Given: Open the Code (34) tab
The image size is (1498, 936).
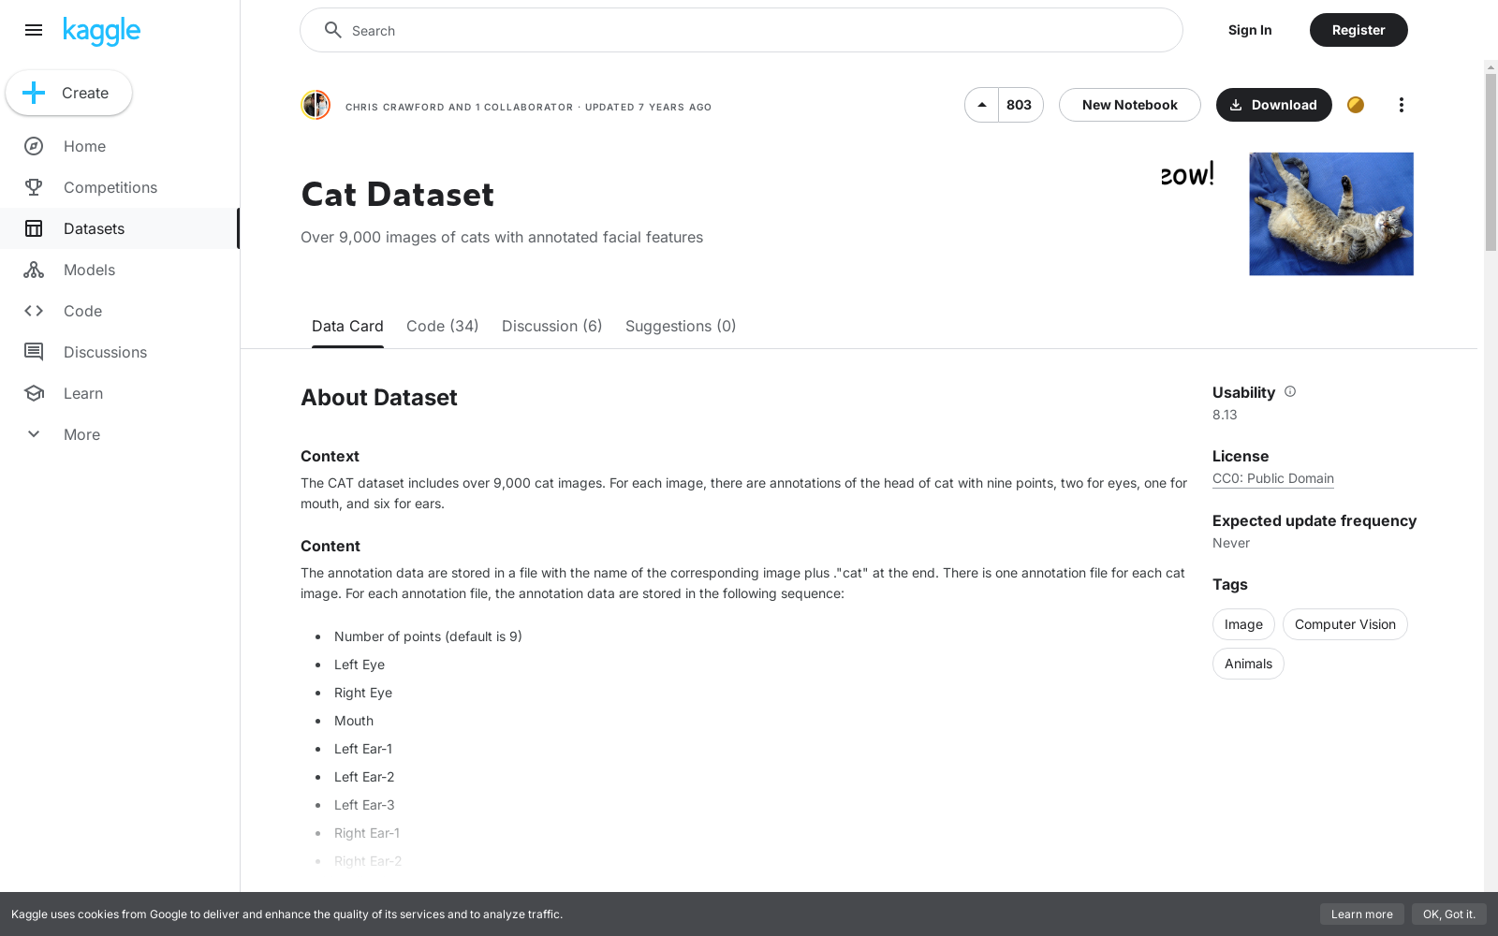Looking at the screenshot, I should [442, 326].
